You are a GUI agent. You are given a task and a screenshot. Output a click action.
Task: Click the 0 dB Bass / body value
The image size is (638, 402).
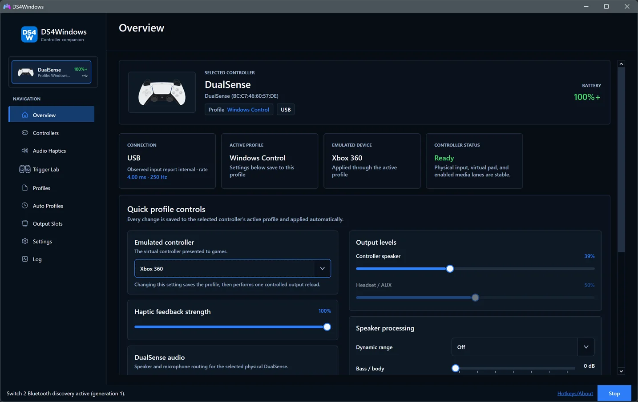(x=589, y=366)
